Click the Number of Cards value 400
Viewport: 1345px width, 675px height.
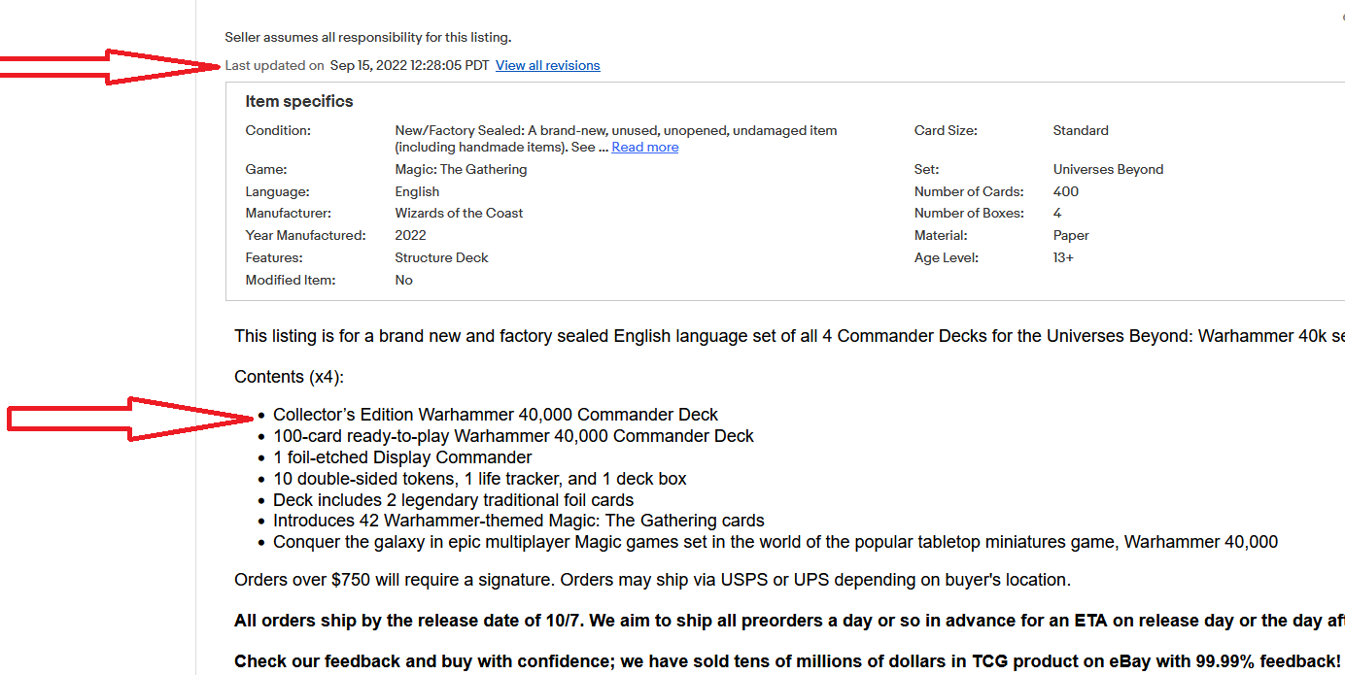pyautogui.click(x=1065, y=192)
